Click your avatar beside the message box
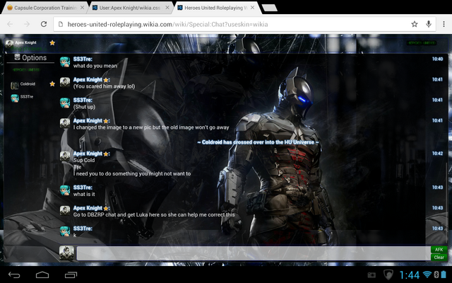 [x=66, y=253]
